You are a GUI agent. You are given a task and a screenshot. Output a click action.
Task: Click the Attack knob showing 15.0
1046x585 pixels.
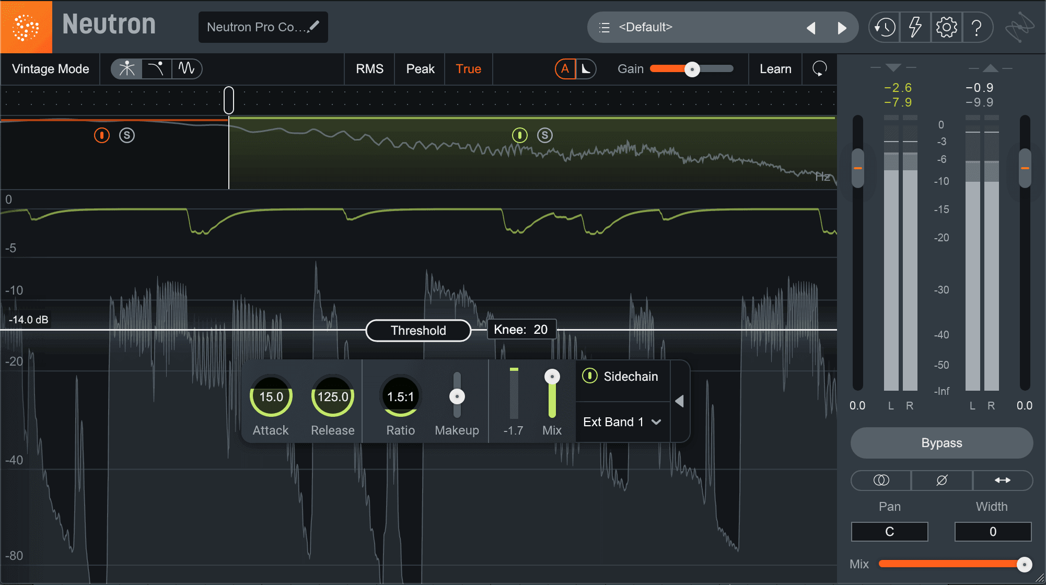[271, 396]
